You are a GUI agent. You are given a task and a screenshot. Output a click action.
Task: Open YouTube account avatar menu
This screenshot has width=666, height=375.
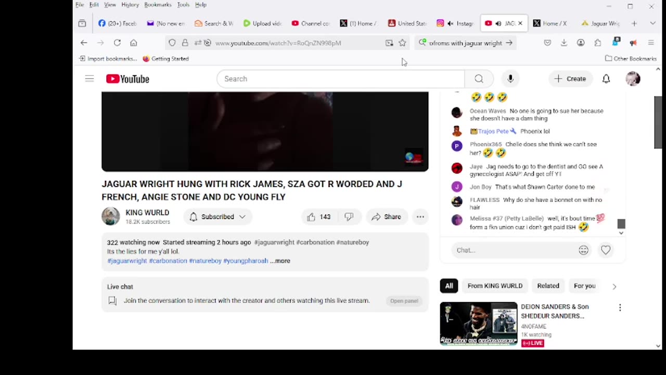pyautogui.click(x=633, y=79)
